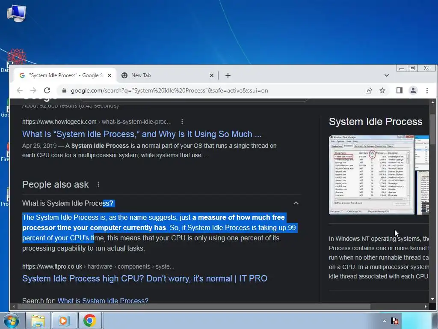This screenshot has width=438, height=329.
Task: Restore down the Chrome window
Action: click(412, 68)
